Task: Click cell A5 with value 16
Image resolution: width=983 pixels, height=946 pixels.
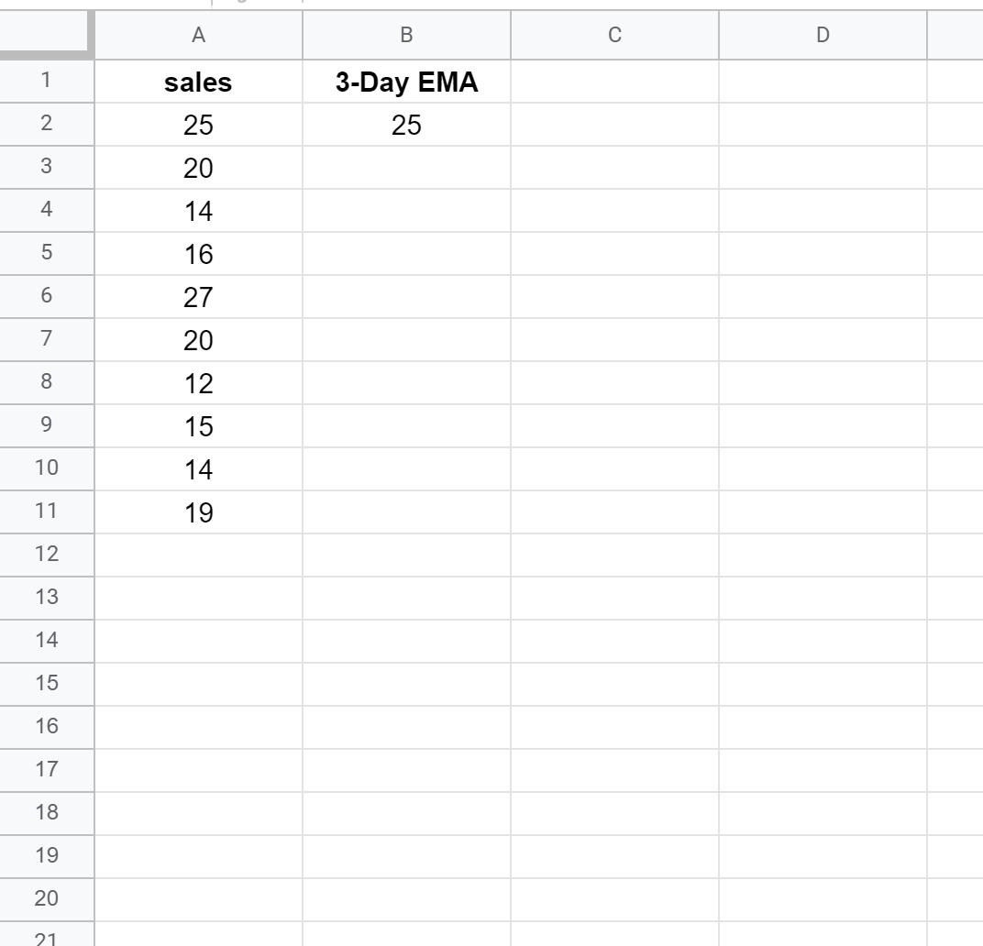Action: pyautogui.click(x=198, y=254)
